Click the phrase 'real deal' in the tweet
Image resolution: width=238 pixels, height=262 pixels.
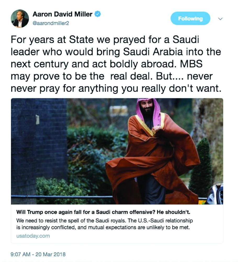128,76
